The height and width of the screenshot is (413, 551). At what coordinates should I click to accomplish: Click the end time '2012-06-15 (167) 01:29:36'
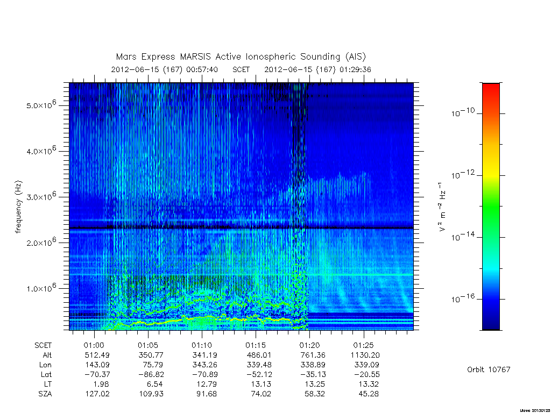pos(317,69)
